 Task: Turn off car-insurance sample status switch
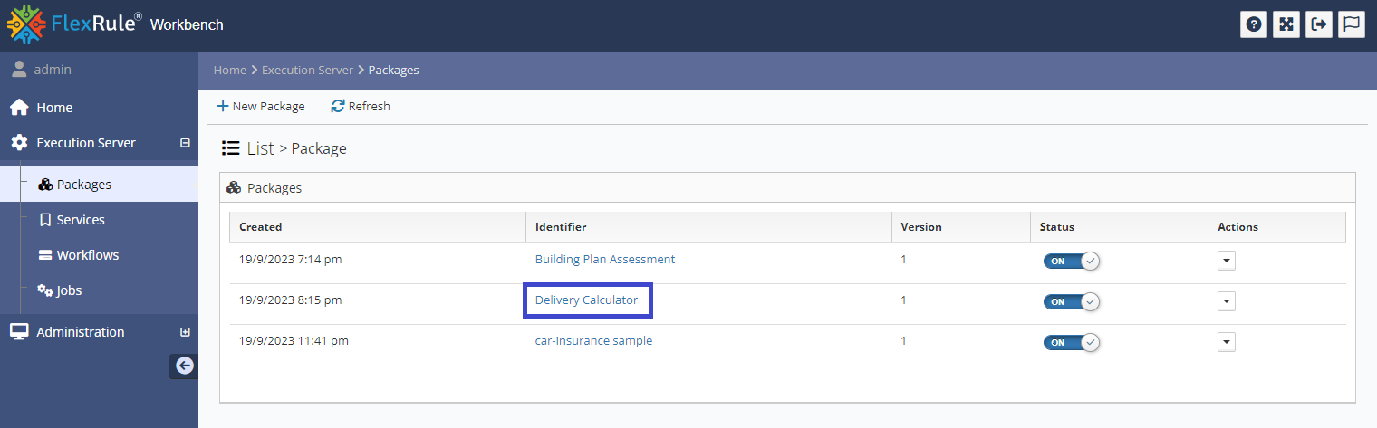pyautogui.click(x=1072, y=342)
